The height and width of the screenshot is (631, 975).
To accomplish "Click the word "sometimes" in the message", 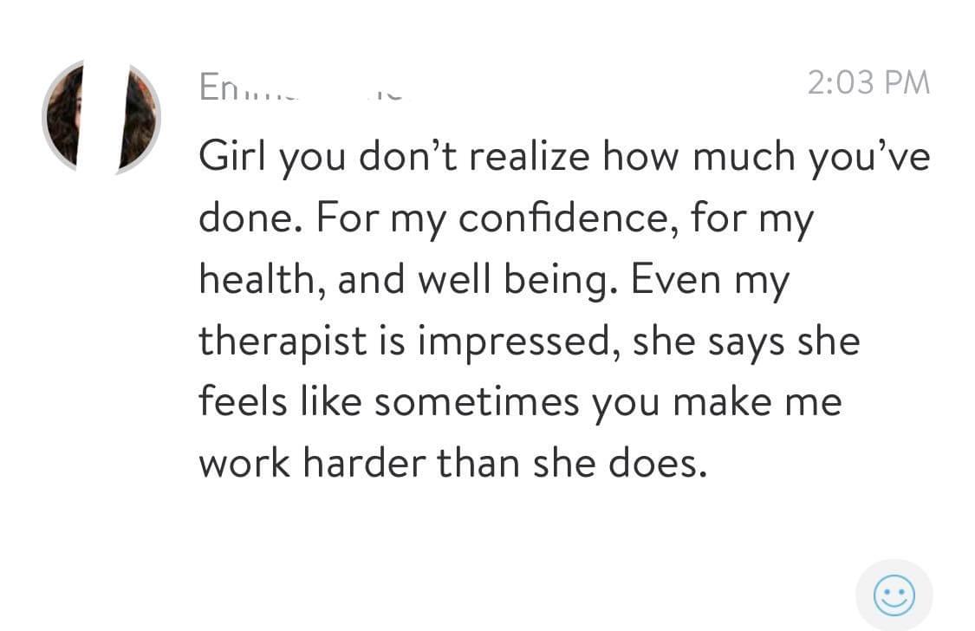I will pos(477,401).
